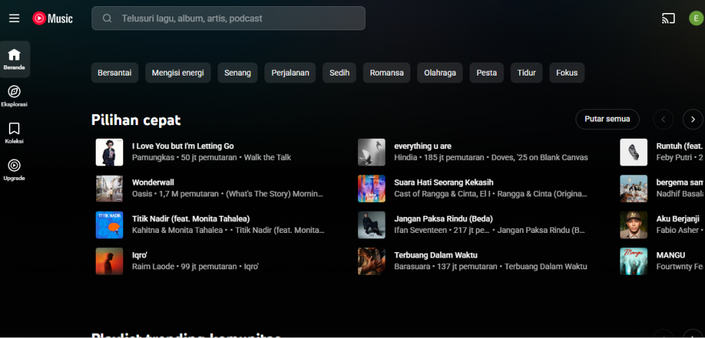Open the Barasuara artist link

[x=413, y=267]
